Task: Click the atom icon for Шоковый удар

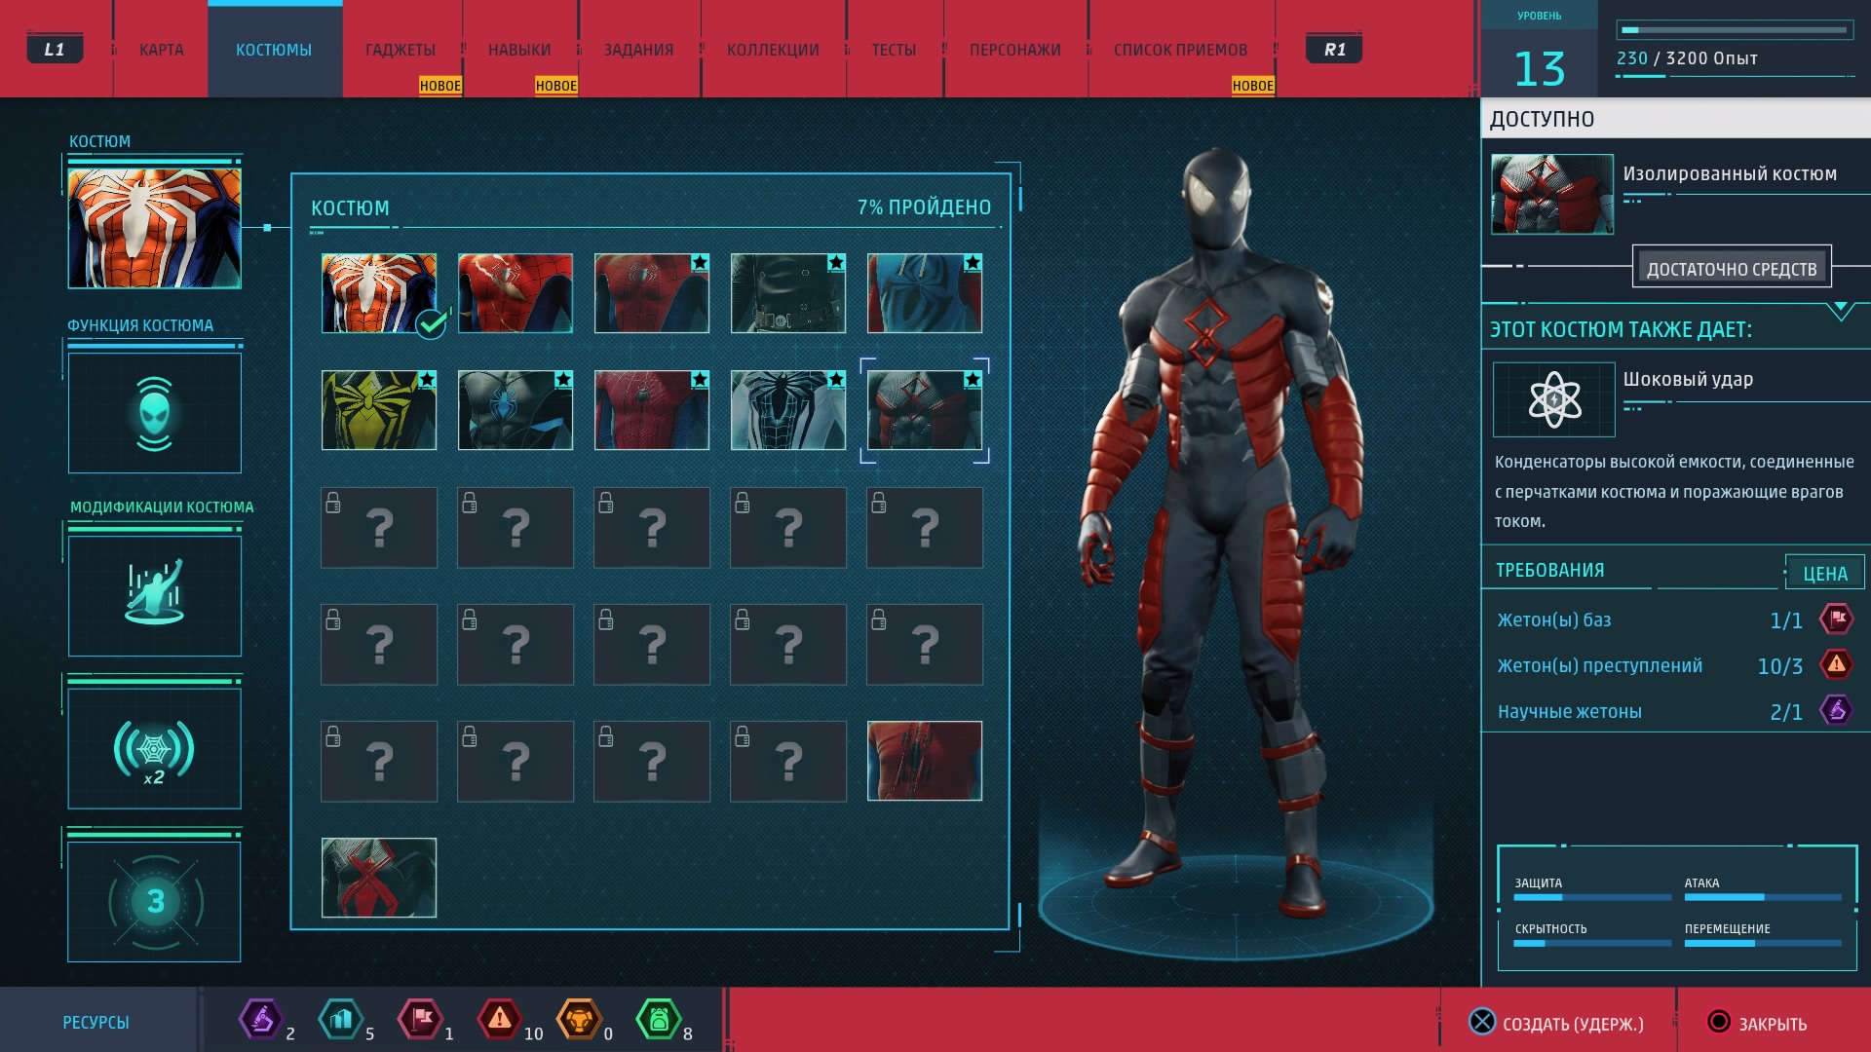Action: (1553, 399)
